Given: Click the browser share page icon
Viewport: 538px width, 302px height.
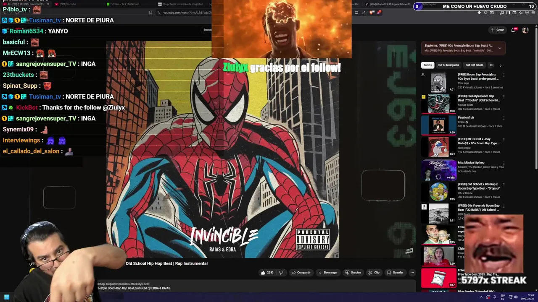Looking at the screenshot, I should 364,13.
